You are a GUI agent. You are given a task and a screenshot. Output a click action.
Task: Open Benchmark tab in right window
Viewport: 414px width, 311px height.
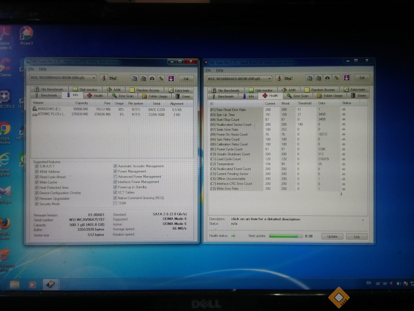pyautogui.click(x=223, y=96)
